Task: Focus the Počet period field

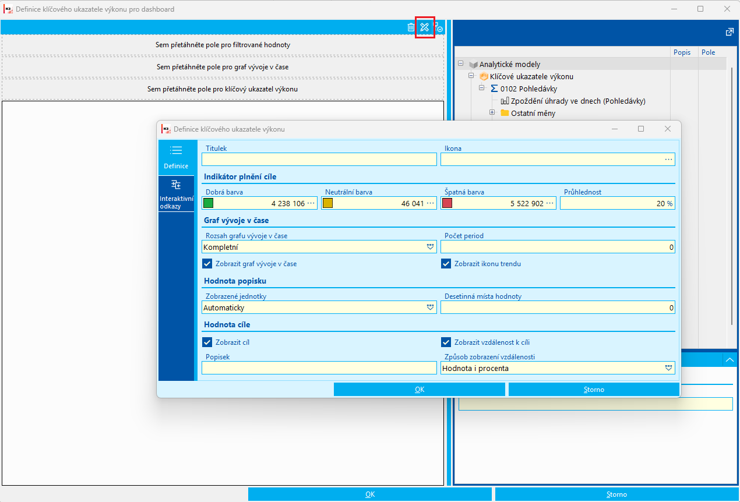Action: tap(558, 247)
